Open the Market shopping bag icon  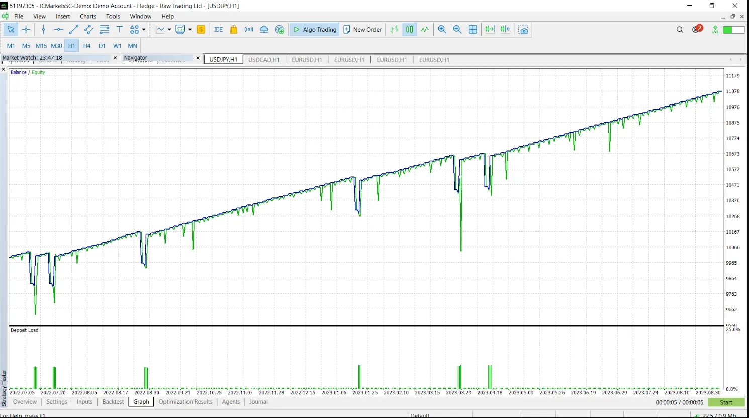[x=234, y=30]
